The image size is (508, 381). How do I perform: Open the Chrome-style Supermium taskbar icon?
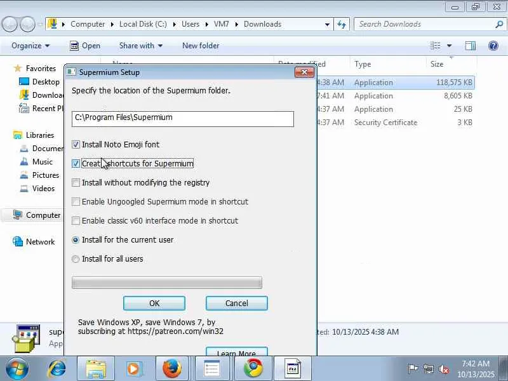[253, 369]
